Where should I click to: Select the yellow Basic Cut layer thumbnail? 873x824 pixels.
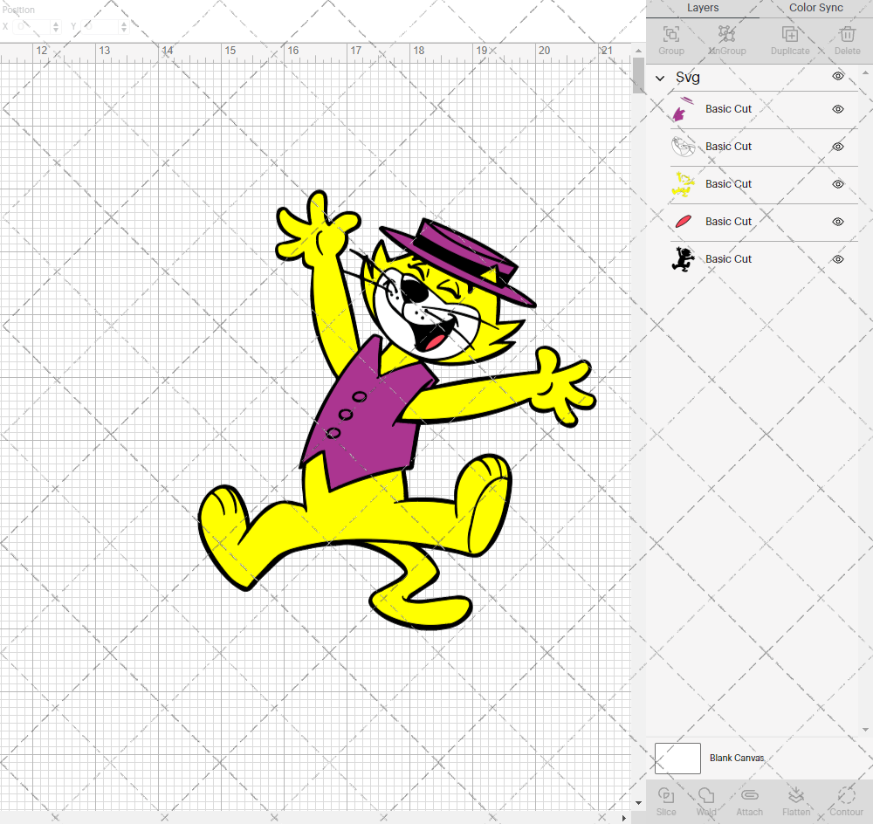(x=684, y=184)
